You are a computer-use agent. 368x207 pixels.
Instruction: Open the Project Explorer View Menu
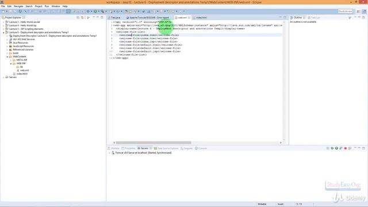[88, 18]
